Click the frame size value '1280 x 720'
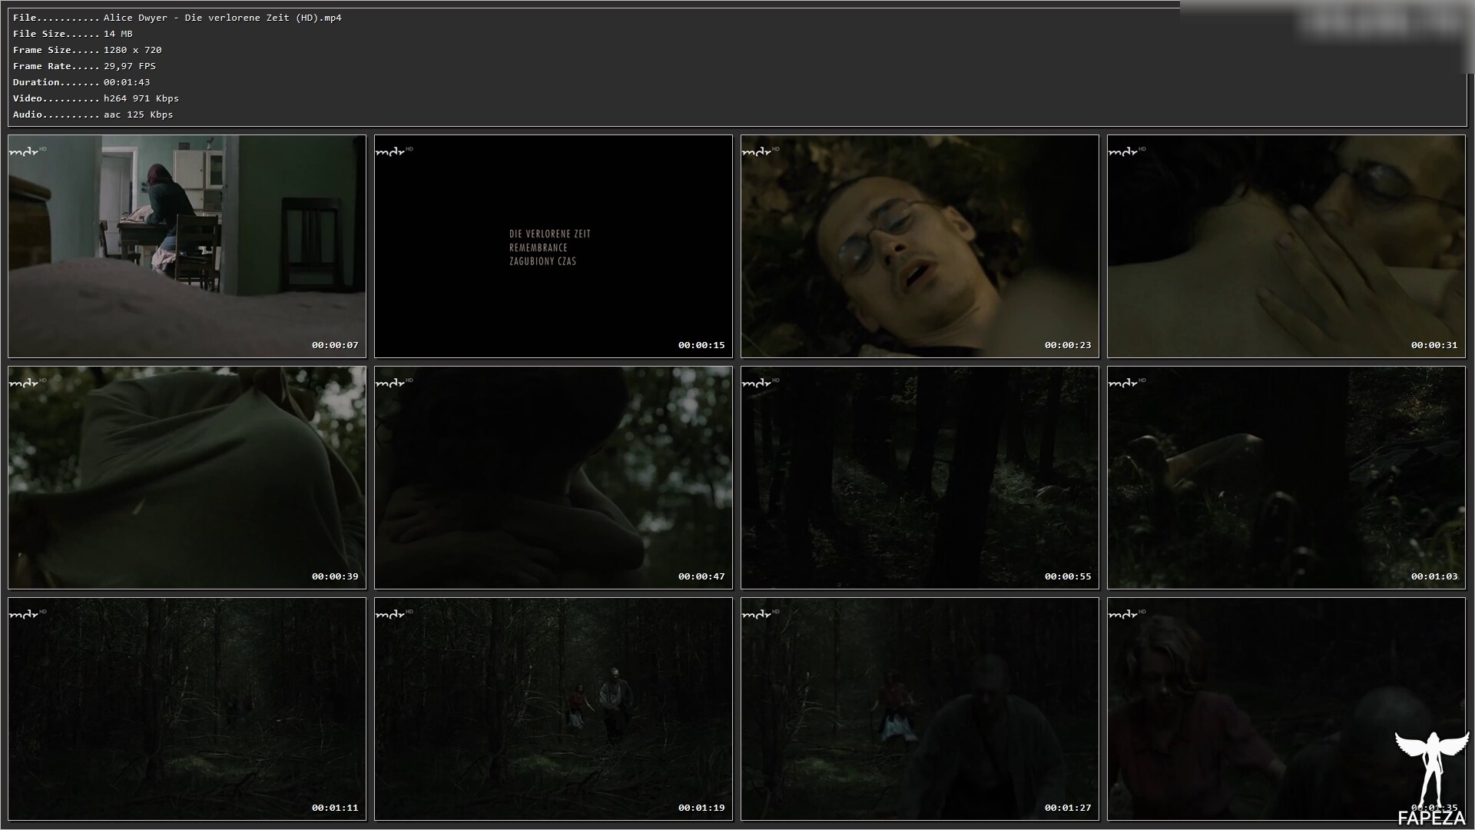Viewport: 1475px width, 830px height. tap(133, 50)
